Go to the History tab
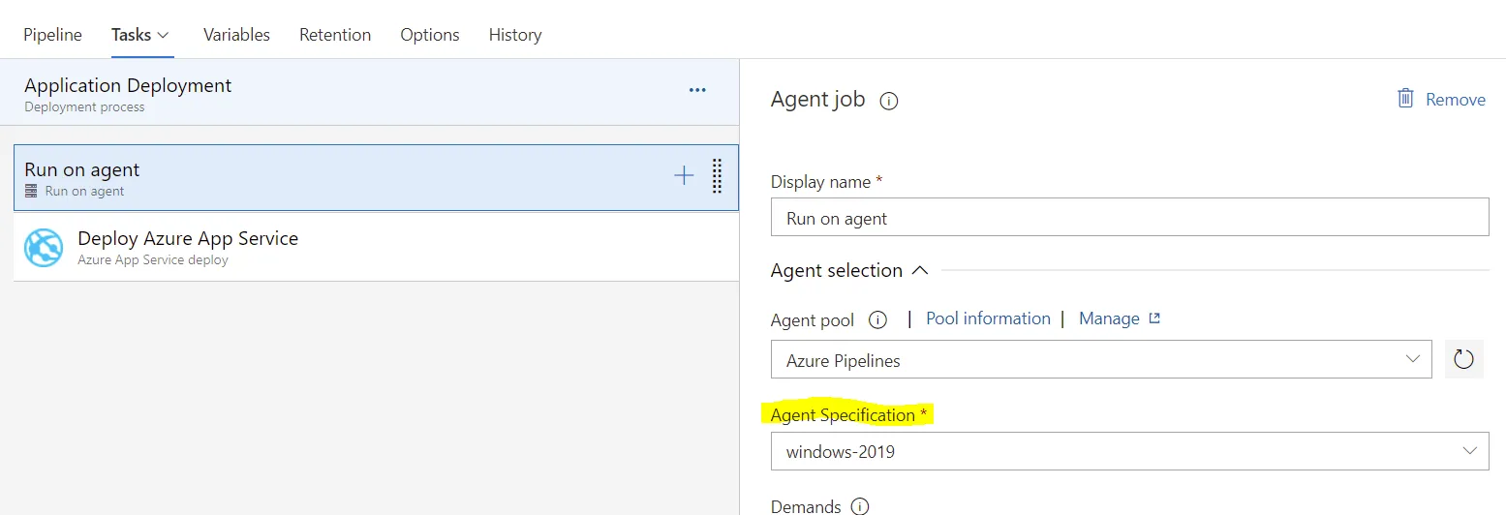Image resolution: width=1506 pixels, height=515 pixels. 515,35
